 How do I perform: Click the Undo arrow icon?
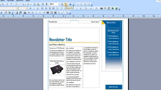pos(11,4)
